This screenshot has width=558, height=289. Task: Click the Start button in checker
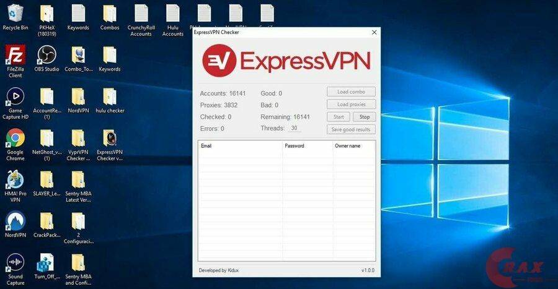tap(339, 117)
